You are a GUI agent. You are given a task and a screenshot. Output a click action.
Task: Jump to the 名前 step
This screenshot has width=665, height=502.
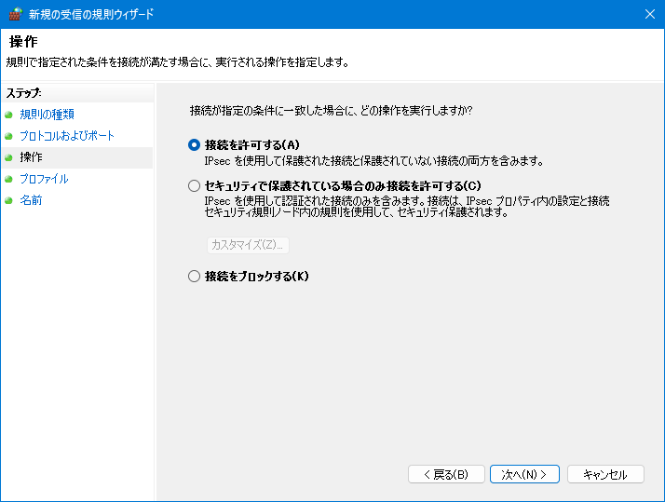point(31,200)
